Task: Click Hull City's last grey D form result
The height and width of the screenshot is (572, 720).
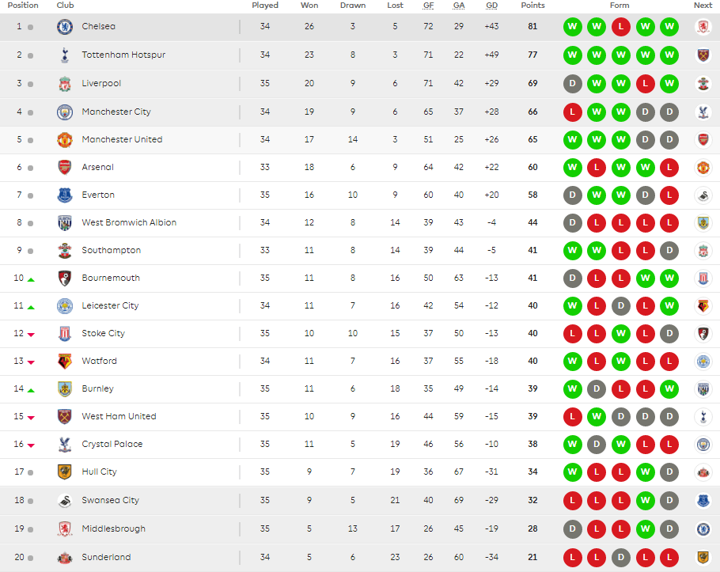Action: 669,472
